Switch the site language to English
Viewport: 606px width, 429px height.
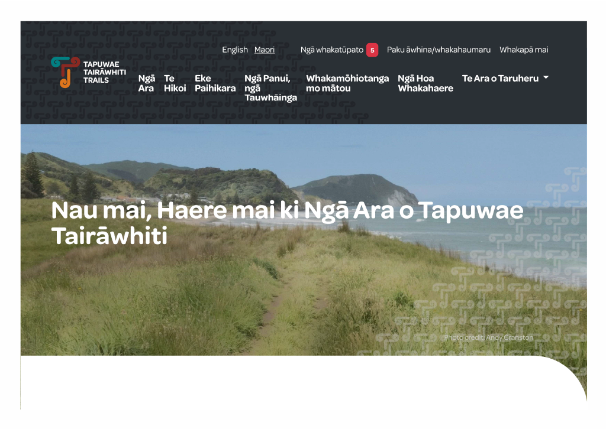pyautogui.click(x=234, y=50)
